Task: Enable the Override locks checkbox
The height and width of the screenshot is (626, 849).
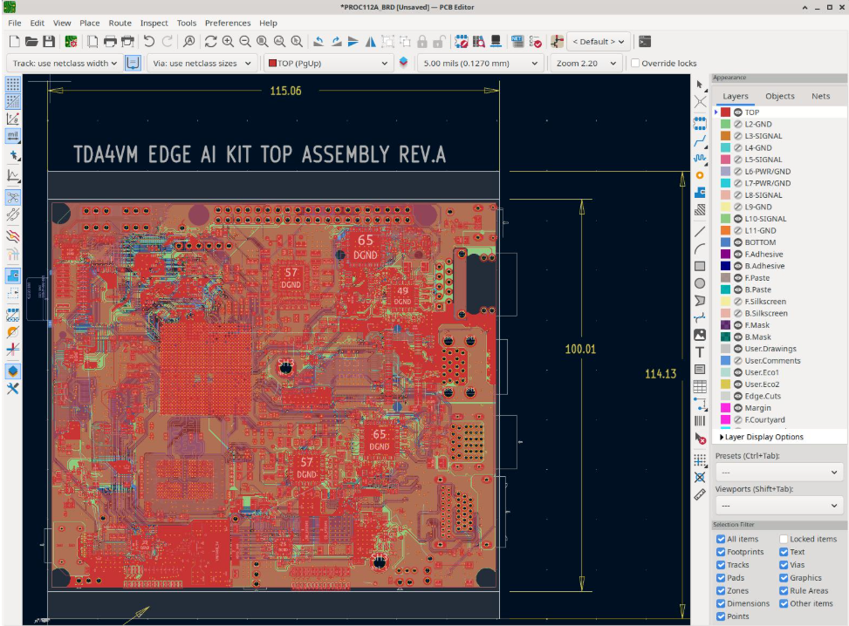Action: pos(636,64)
